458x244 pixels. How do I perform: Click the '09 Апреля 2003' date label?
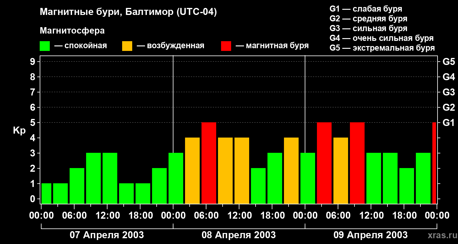371,235
